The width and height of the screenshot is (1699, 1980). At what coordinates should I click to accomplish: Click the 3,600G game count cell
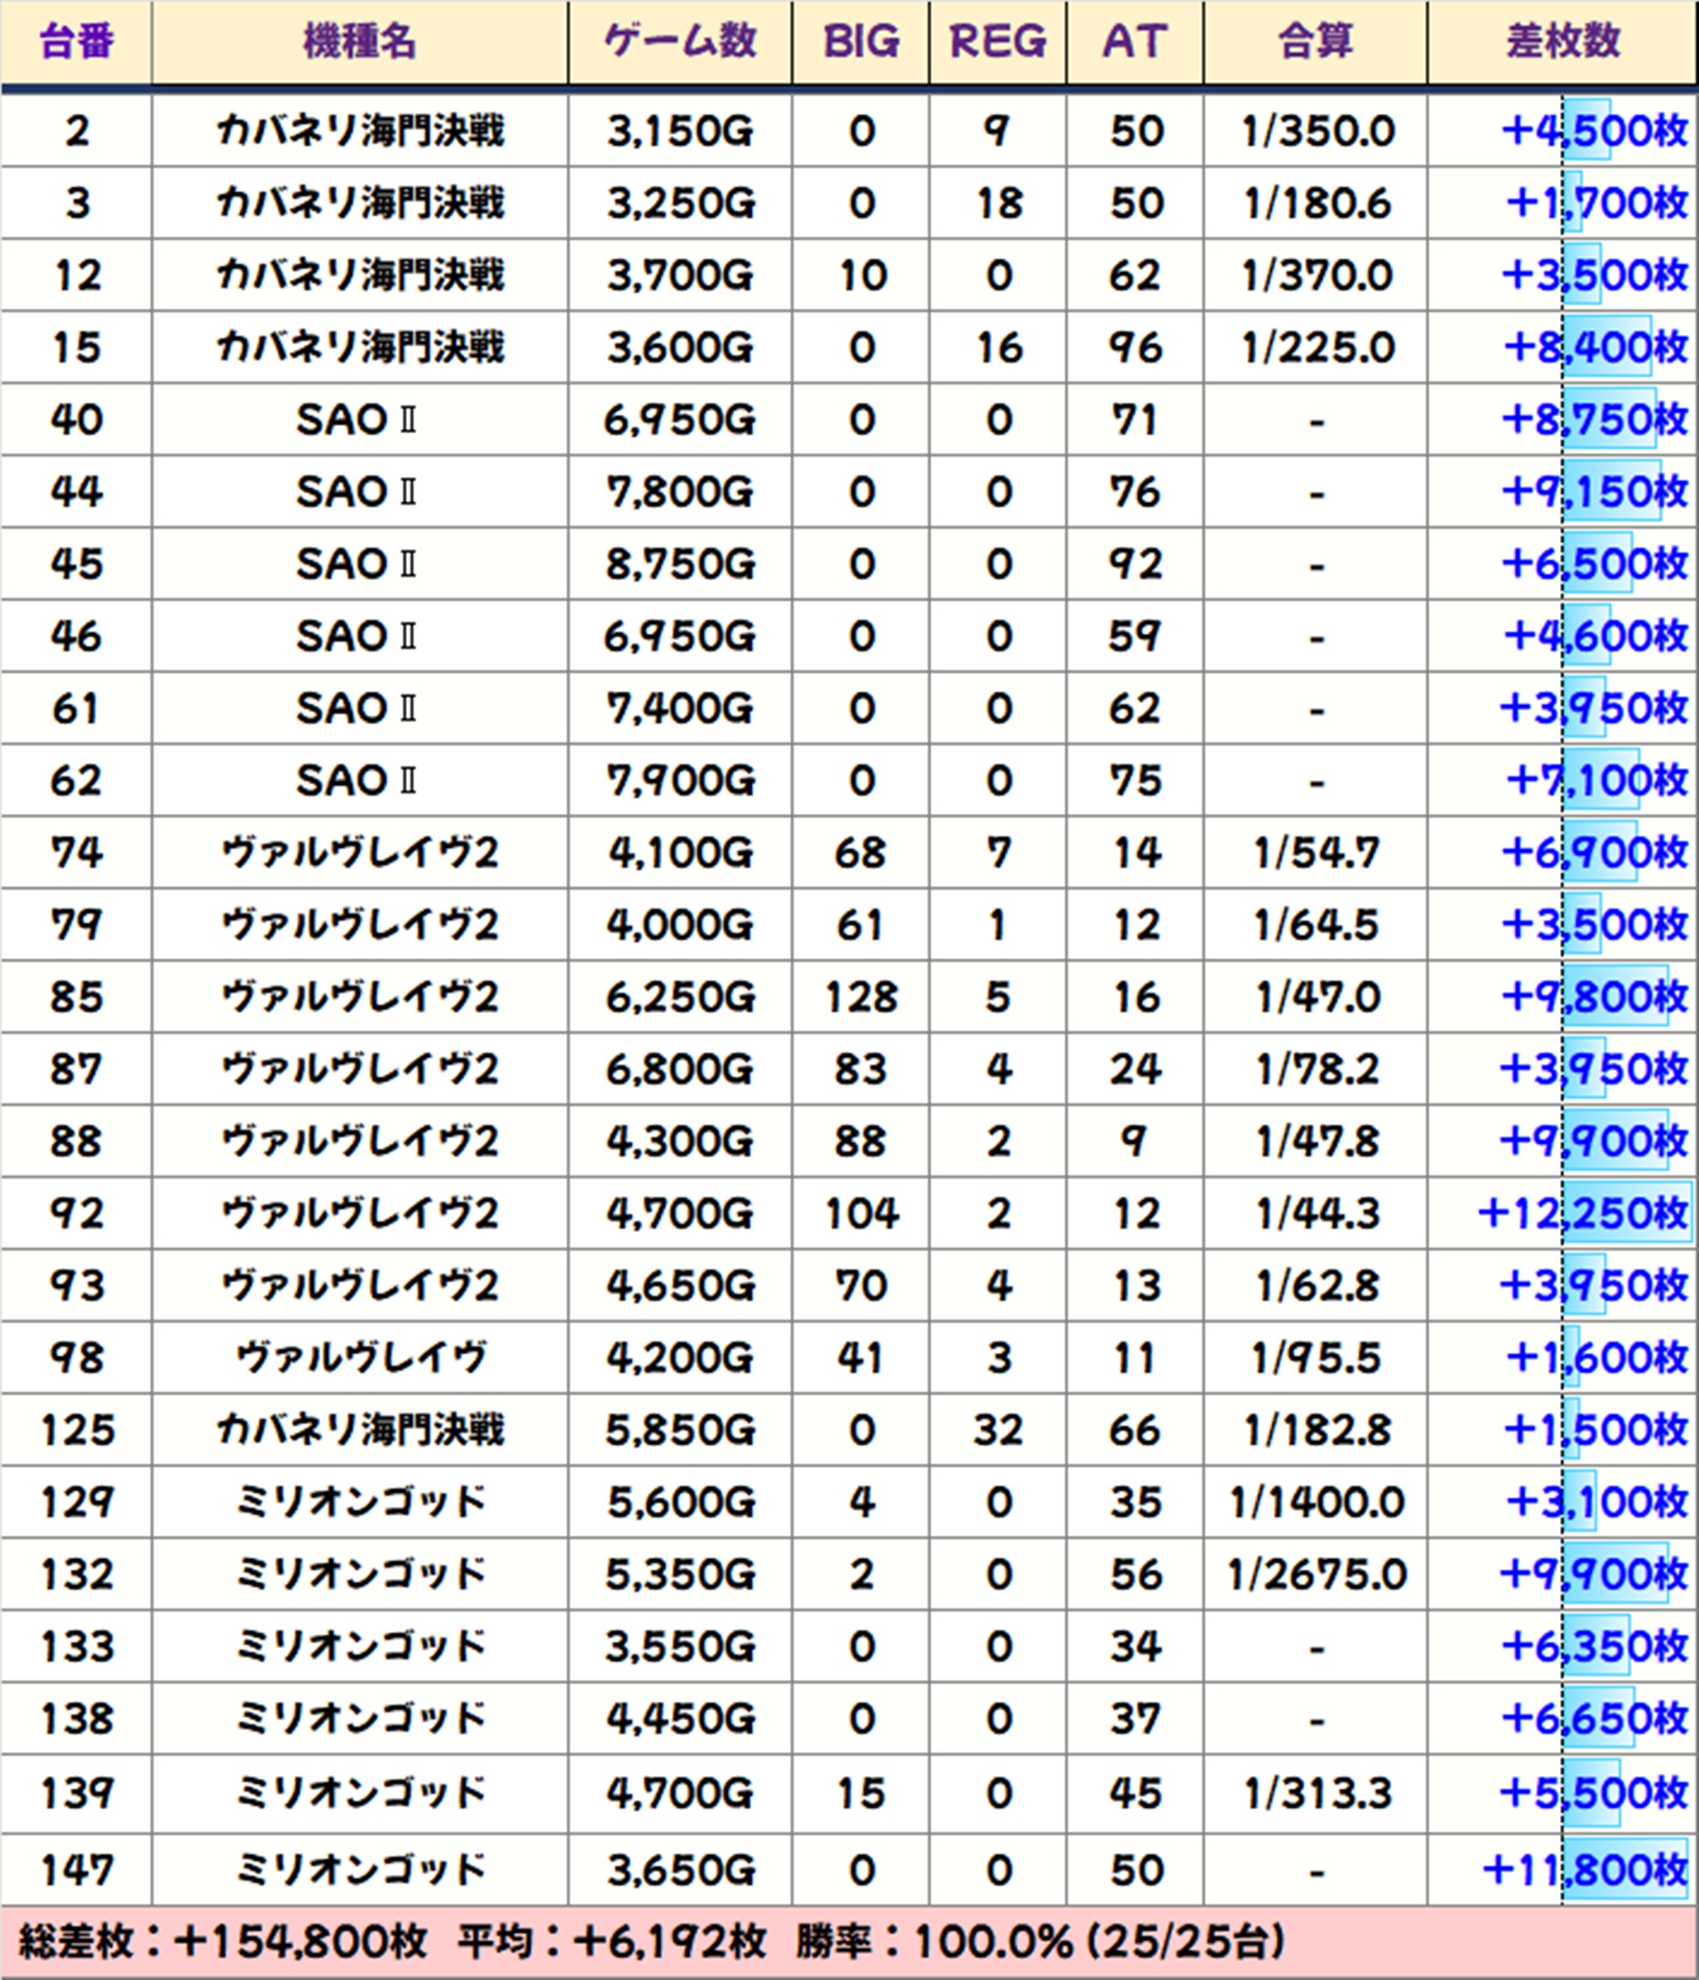click(x=681, y=346)
